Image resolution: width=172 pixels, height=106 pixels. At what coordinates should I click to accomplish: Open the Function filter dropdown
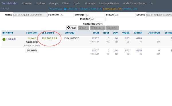point(67,15)
